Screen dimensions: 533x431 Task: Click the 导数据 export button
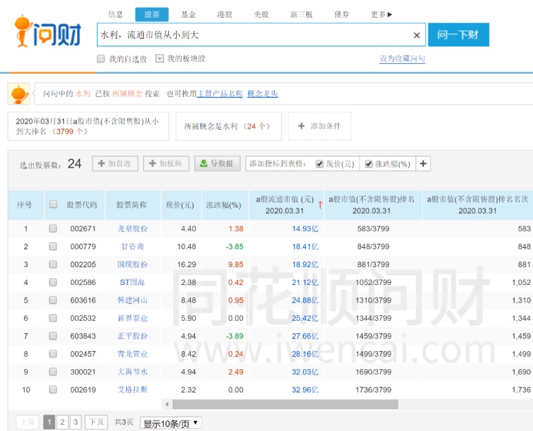click(x=217, y=164)
